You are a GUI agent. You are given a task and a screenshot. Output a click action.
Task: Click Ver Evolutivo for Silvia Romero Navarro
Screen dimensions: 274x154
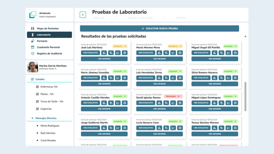(201, 78)
